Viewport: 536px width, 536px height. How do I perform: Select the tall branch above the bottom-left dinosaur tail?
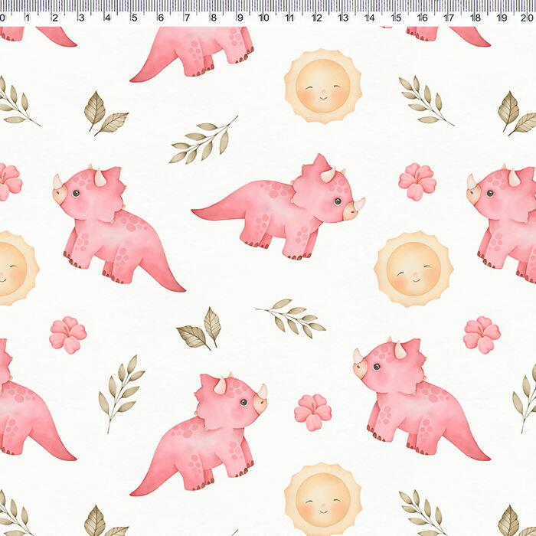[x=119, y=393]
